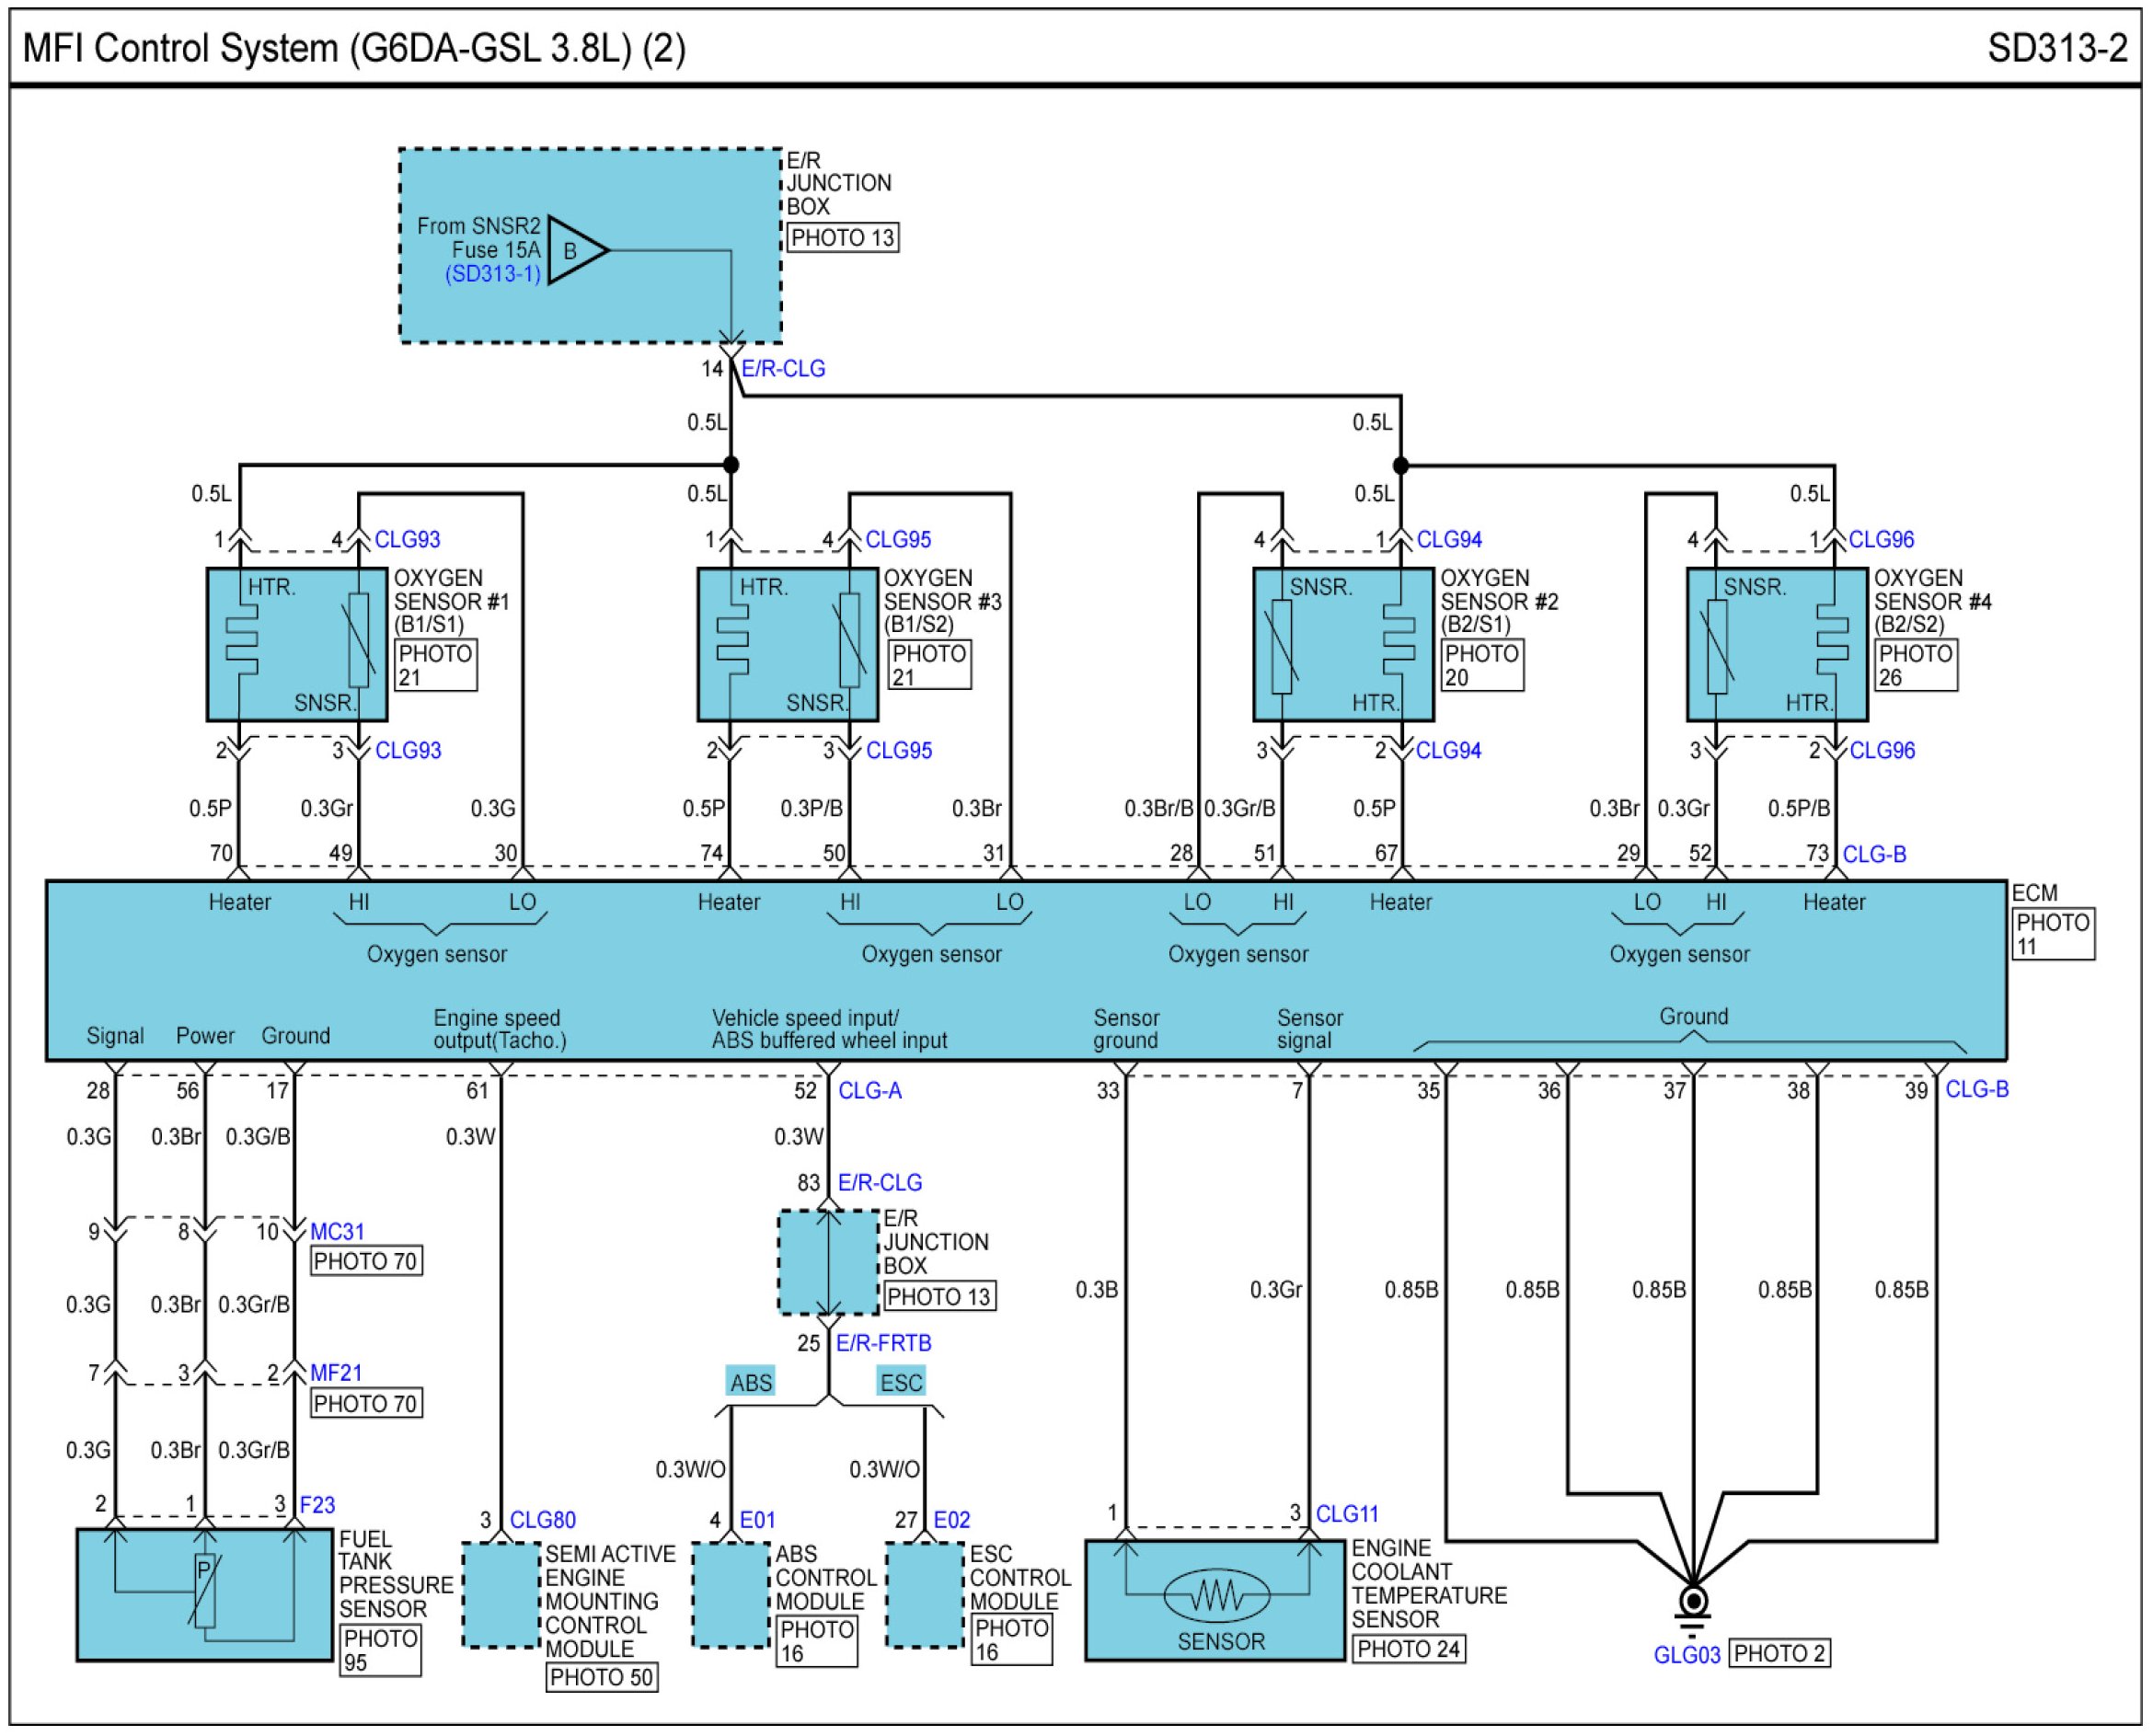2153x1736 pixels.
Task: Open PHOTO 70 reference next to MF21
Action: pos(366,1405)
